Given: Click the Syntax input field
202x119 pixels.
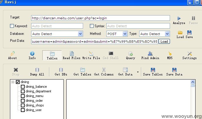Looking at the screenshot, I should (x=138, y=26).
